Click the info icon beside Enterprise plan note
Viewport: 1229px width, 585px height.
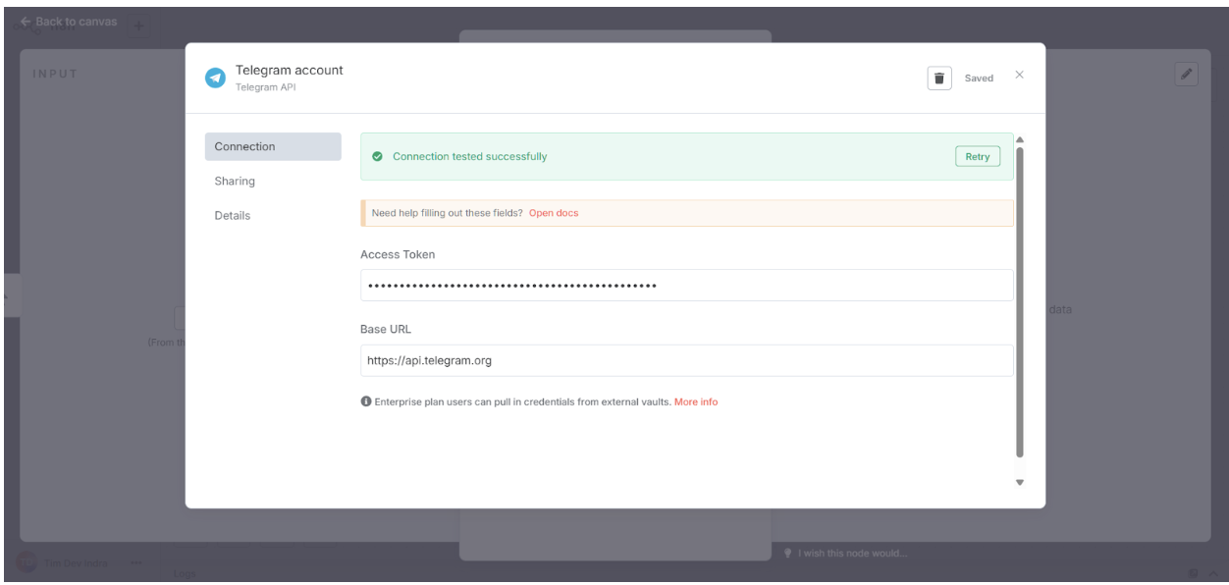point(365,401)
